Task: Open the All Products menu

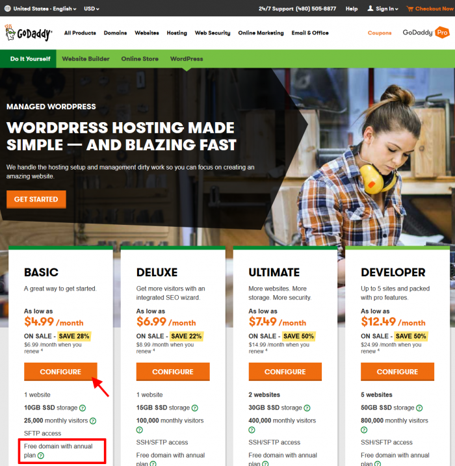Action: [x=80, y=33]
